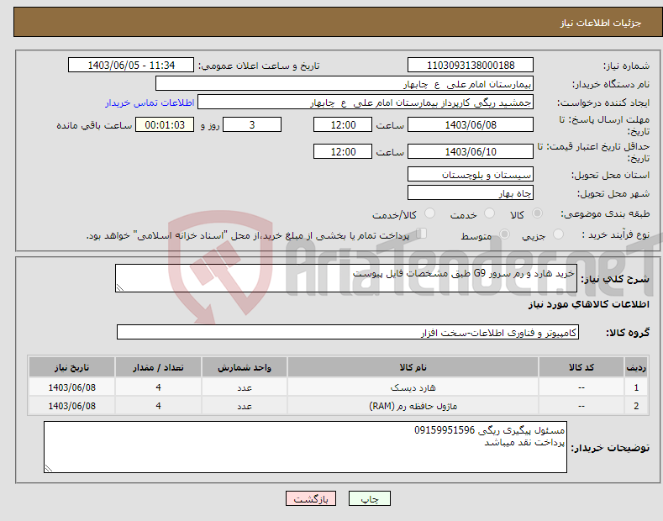The image size is (663, 521).
Task: Click the price validity time 12:00 field
Action: pyautogui.click(x=343, y=151)
